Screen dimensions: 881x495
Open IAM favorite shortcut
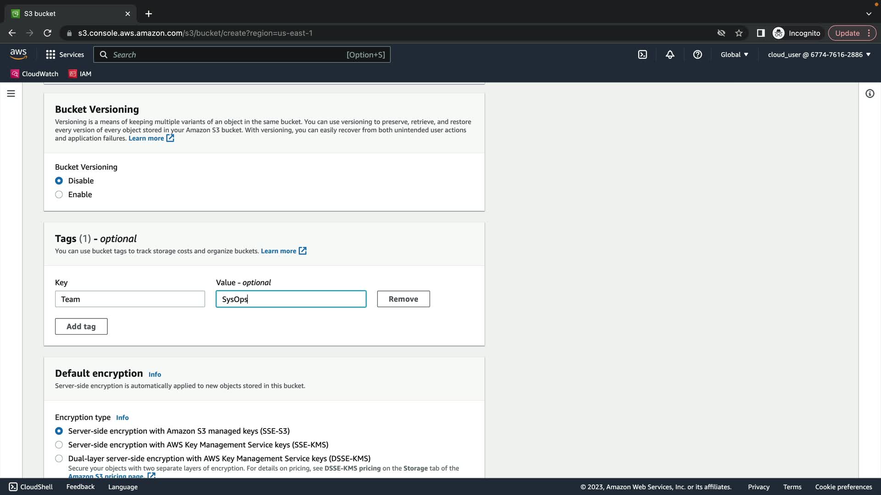pos(80,74)
